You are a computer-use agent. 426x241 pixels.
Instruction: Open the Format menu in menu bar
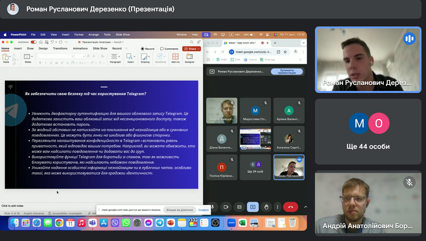click(x=79, y=35)
